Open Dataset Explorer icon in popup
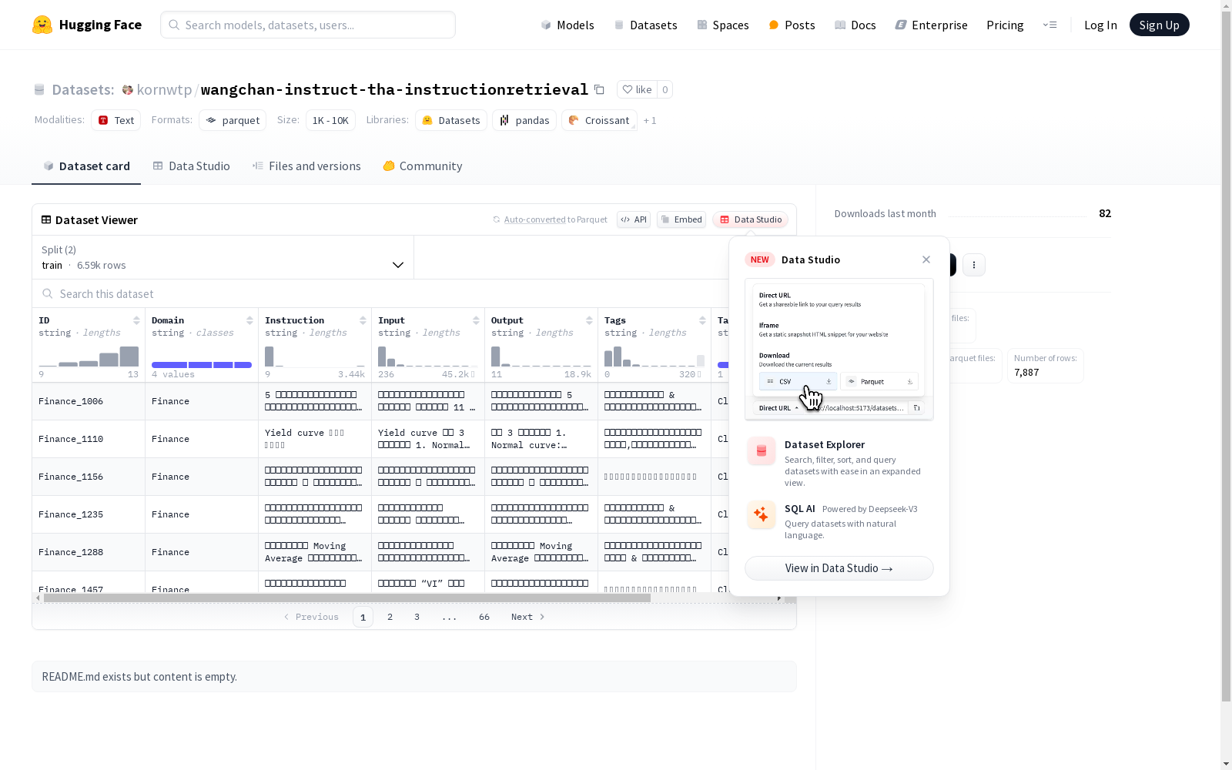Image resolution: width=1232 pixels, height=770 pixels. click(761, 451)
